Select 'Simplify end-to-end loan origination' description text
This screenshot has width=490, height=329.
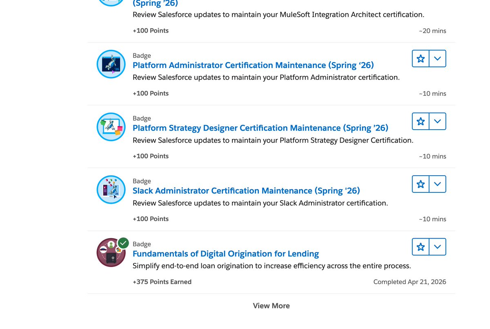point(272,266)
